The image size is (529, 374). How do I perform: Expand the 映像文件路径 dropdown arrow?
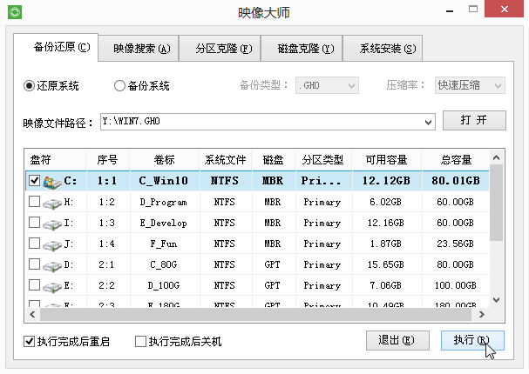click(428, 122)
